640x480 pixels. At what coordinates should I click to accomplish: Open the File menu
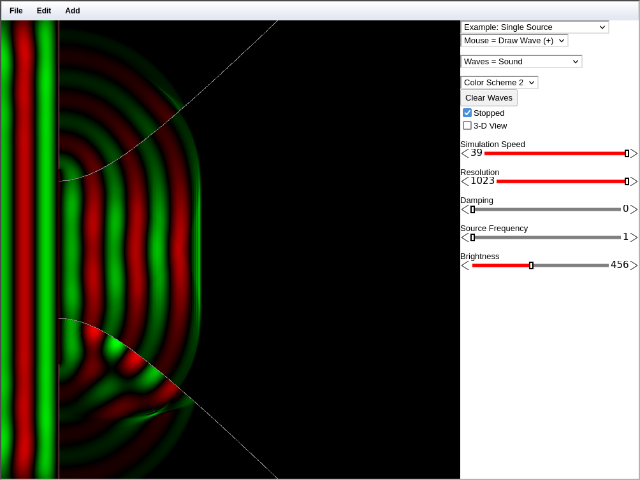click(16, 11)
